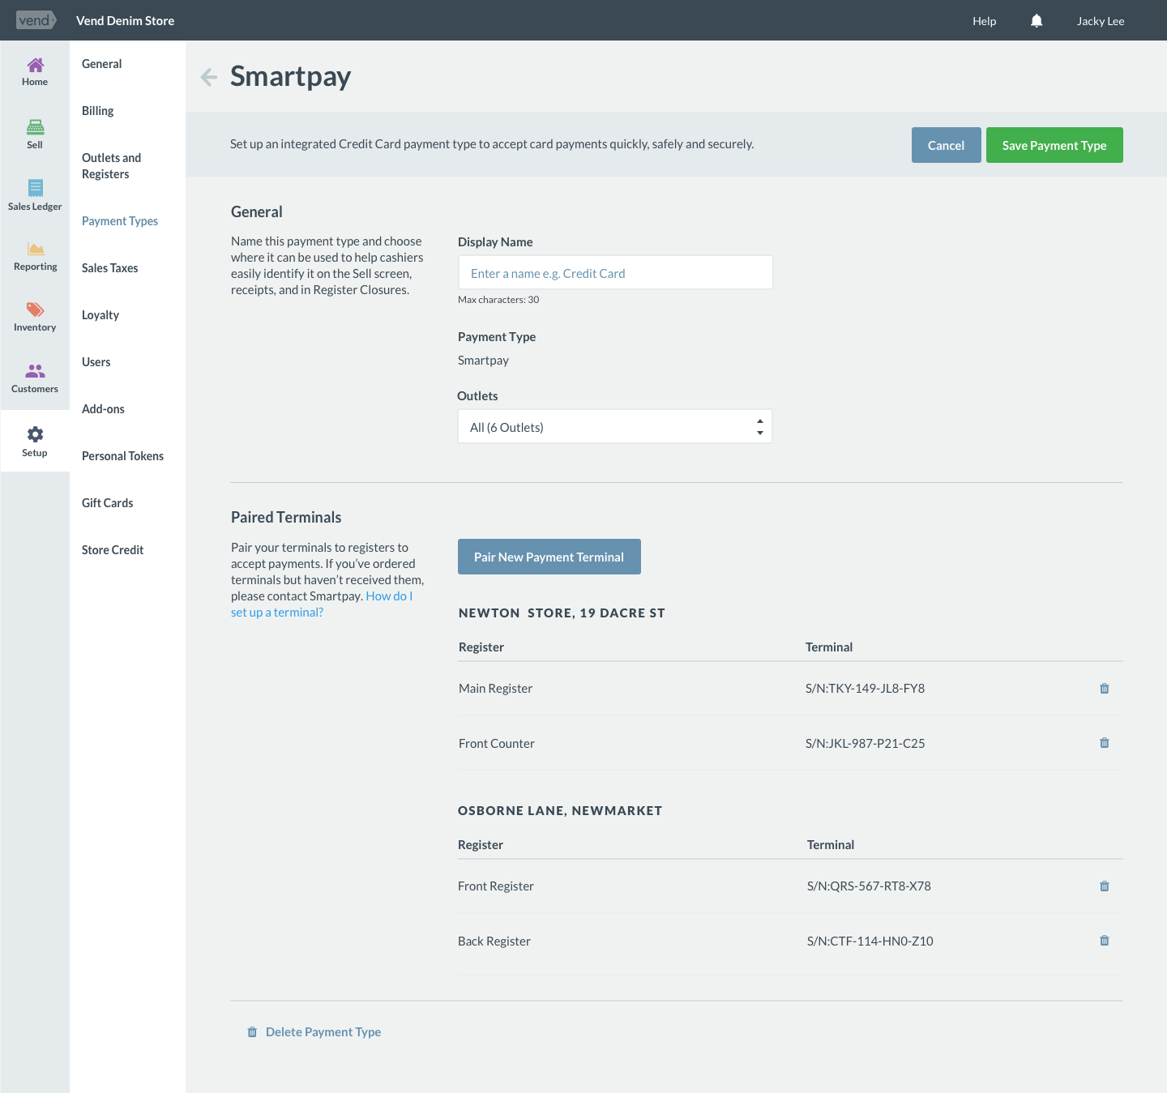Go to Home in the sidebar
This screenshot has height=1093, width=1167.
tap(35, 72)
